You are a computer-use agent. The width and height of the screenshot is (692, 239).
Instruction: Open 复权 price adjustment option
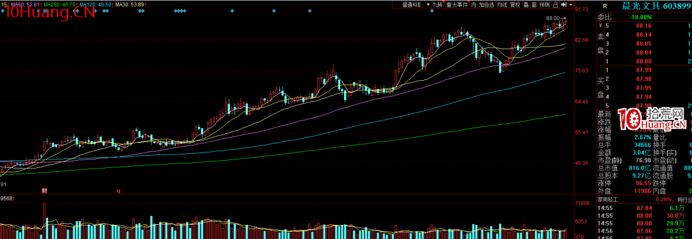pyautogui.click(x=515, y=4)
